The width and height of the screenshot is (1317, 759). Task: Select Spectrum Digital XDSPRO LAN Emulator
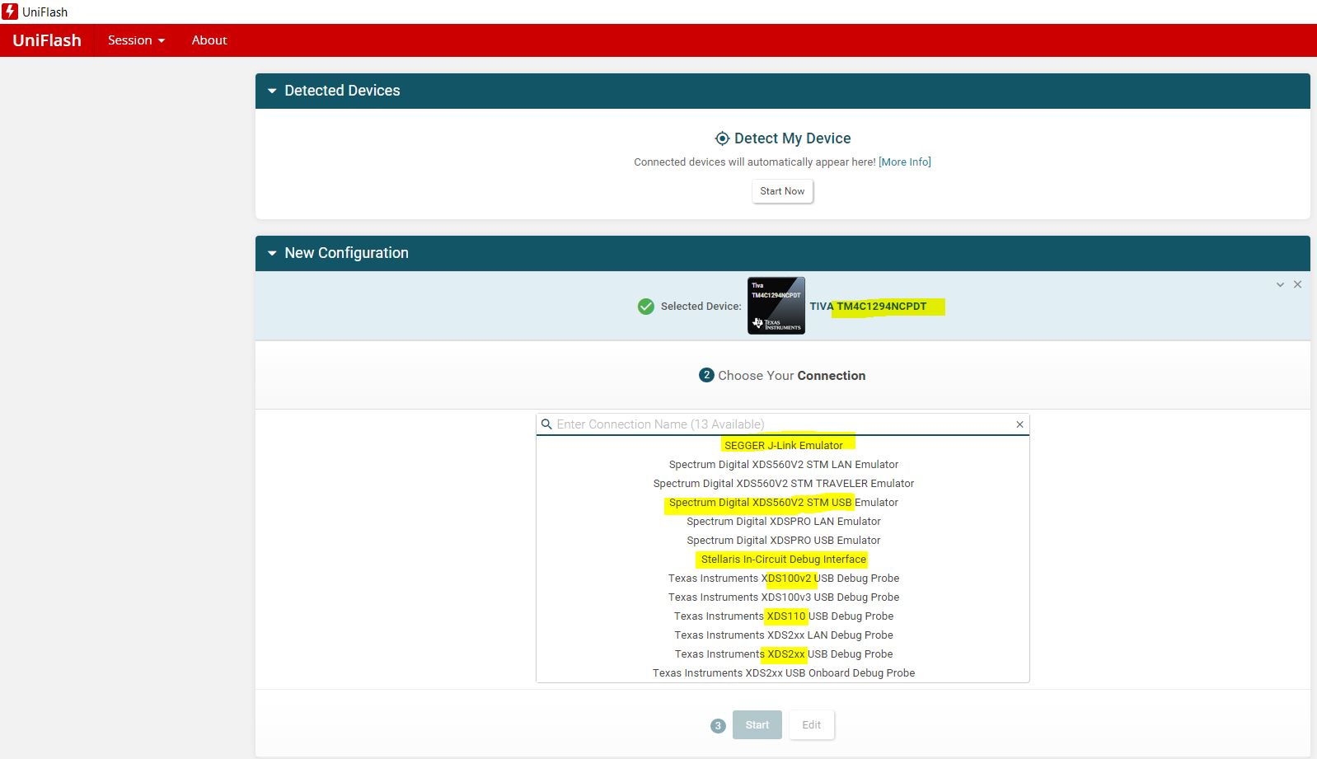(x=783, y=522)
